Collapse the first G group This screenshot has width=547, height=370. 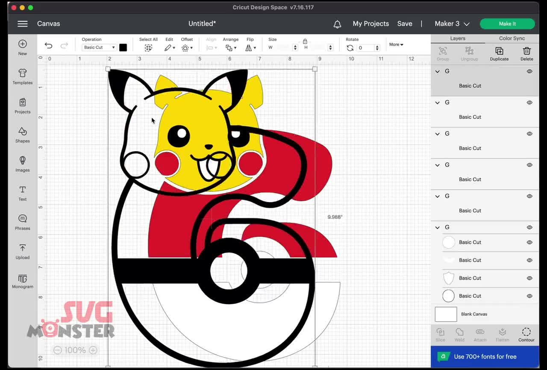pos(437,71)
